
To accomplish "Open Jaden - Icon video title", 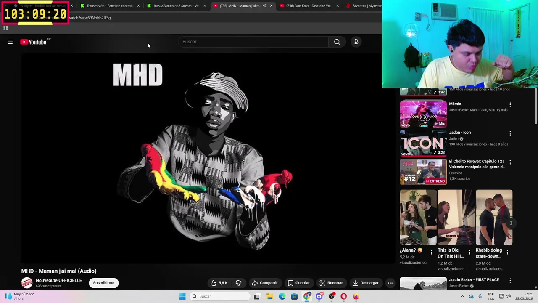I will point(460,133).
